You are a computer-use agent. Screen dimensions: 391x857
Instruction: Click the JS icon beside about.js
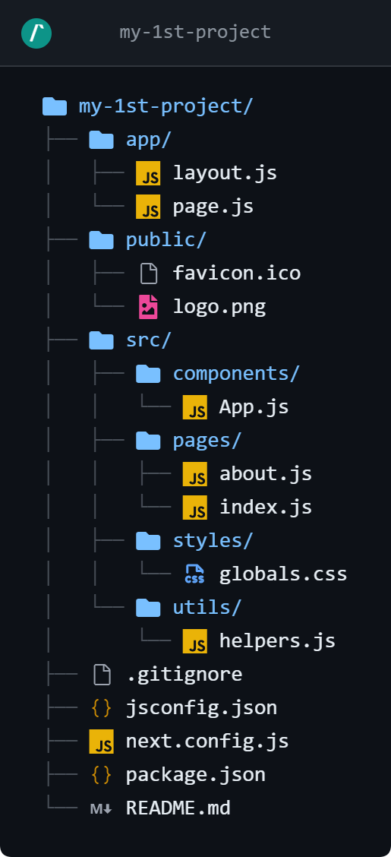[195, 474]
